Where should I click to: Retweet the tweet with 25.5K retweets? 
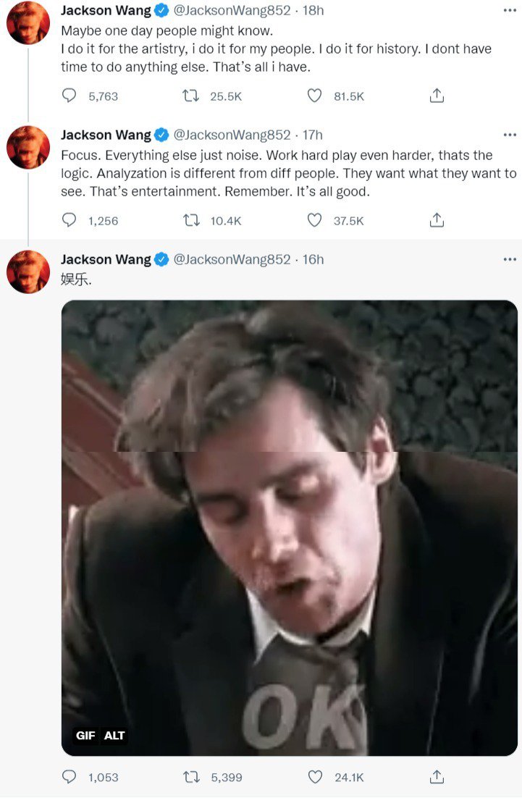tap(191, 96)
